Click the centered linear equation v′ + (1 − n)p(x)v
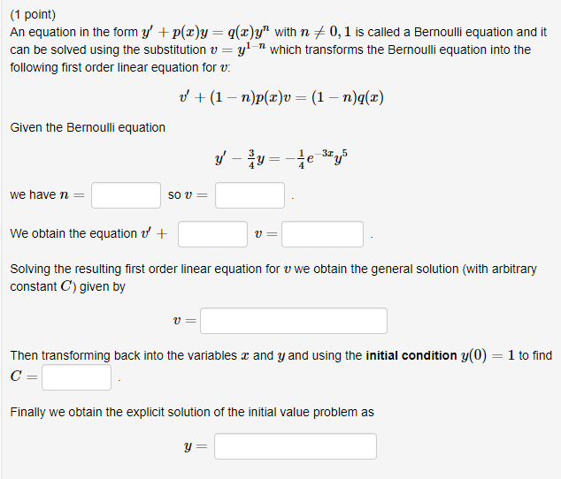The width and height of the screenshot is (561, 479). tap(280, 96)
